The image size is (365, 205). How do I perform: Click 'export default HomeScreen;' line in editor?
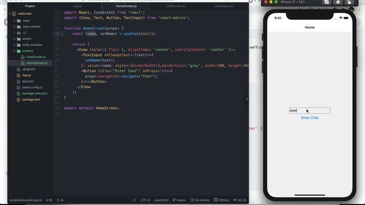[x=91, y=108]
